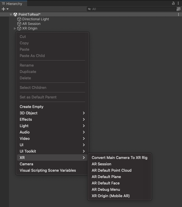
Task: Open the Hierarchy panel options menu
Action: (x=178, y=3)
